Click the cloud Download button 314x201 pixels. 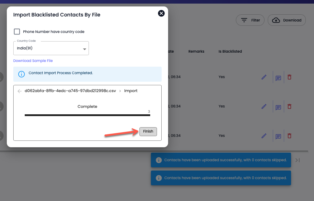pos(286,20)
